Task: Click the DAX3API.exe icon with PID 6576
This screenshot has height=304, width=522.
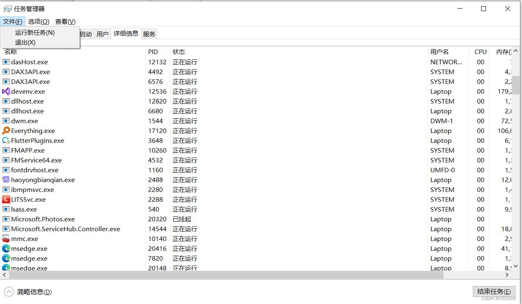Action: click(x=6, y=82)
